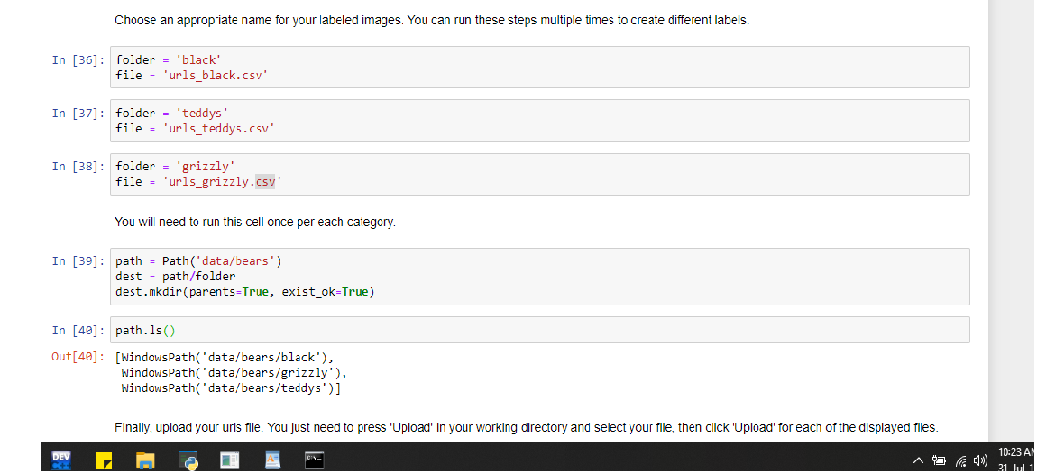This screenshot has height=474, width=1037.
Task: Click the page's vertical scrollbar track
Action: 1011,225
